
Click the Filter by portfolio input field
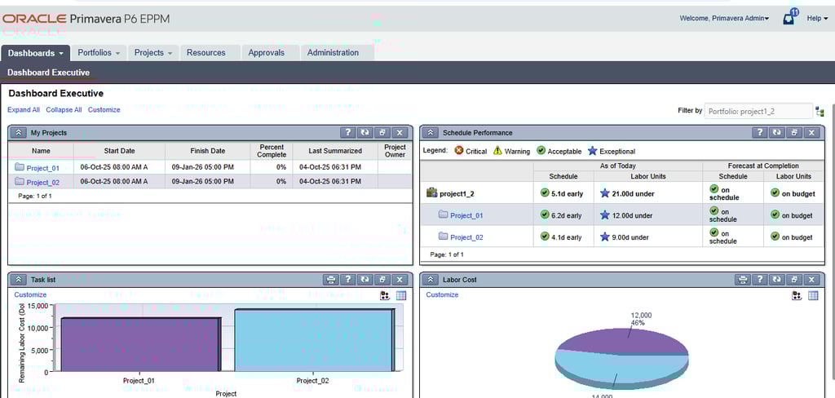[x=758, y=112]
